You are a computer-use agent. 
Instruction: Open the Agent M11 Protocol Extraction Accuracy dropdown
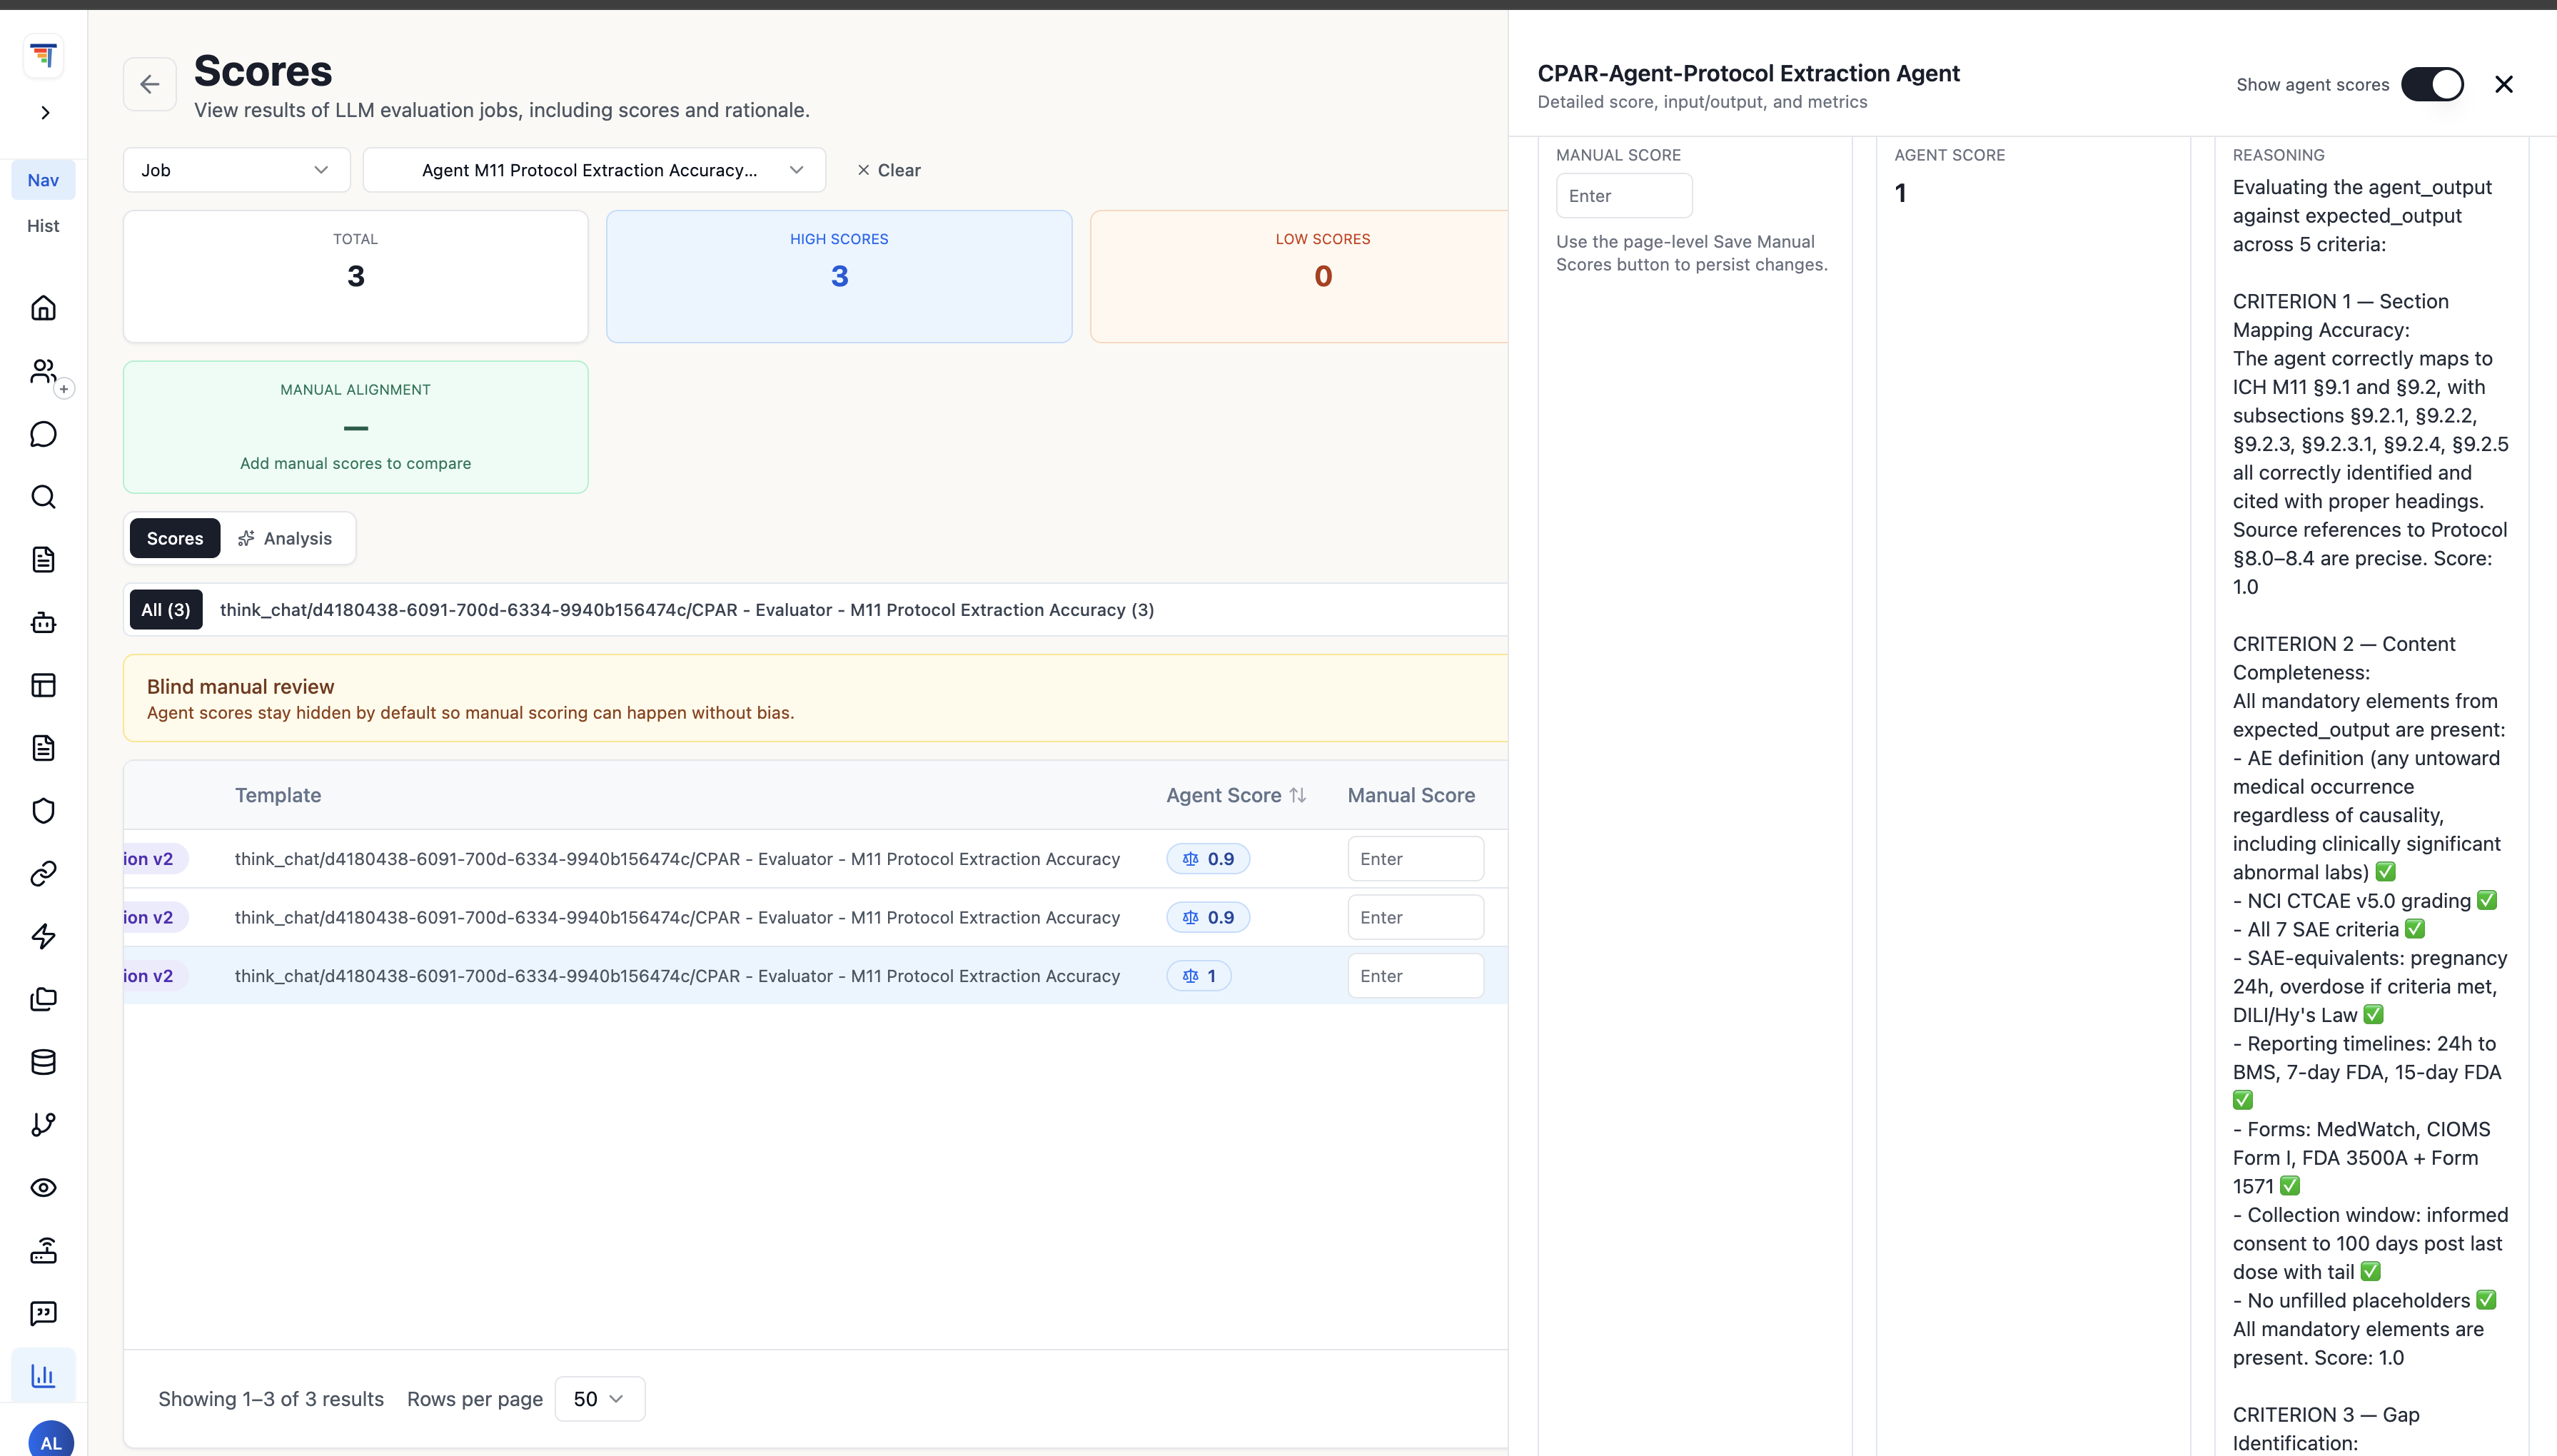click(x=594, y=170)
